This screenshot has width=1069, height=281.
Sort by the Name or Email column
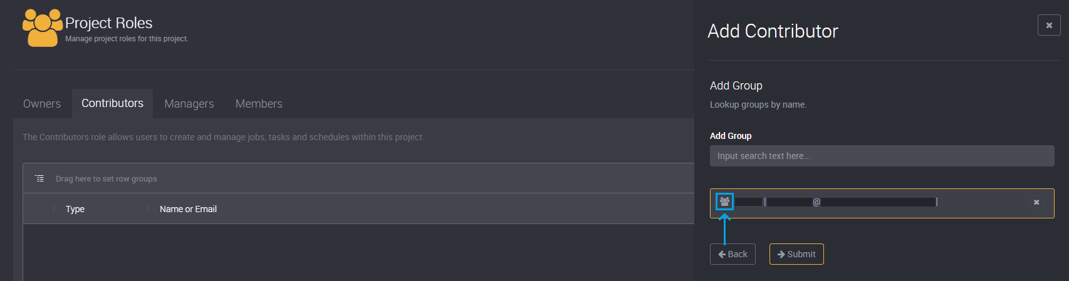point(188,209)
